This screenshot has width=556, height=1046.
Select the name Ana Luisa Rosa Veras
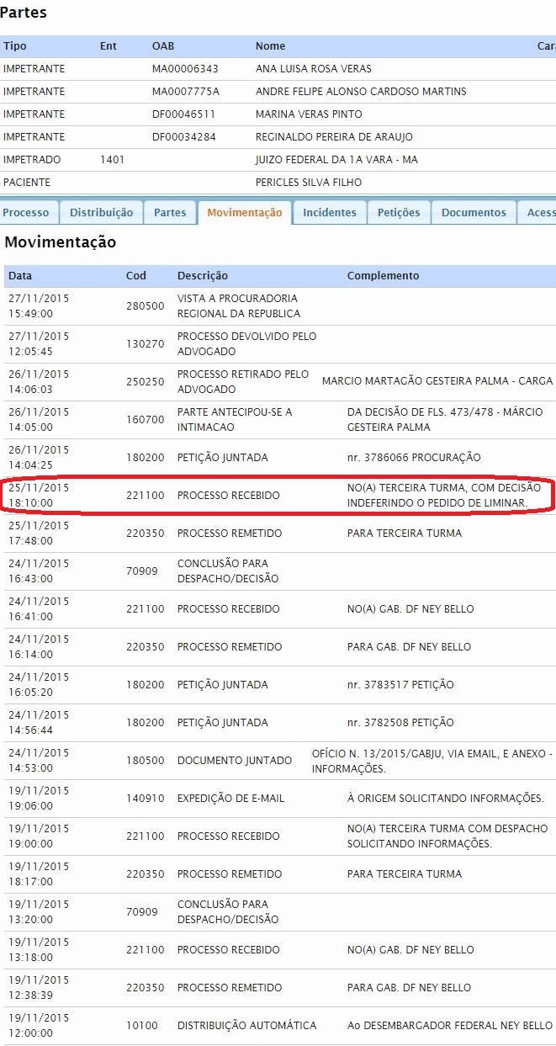(313, 69)
